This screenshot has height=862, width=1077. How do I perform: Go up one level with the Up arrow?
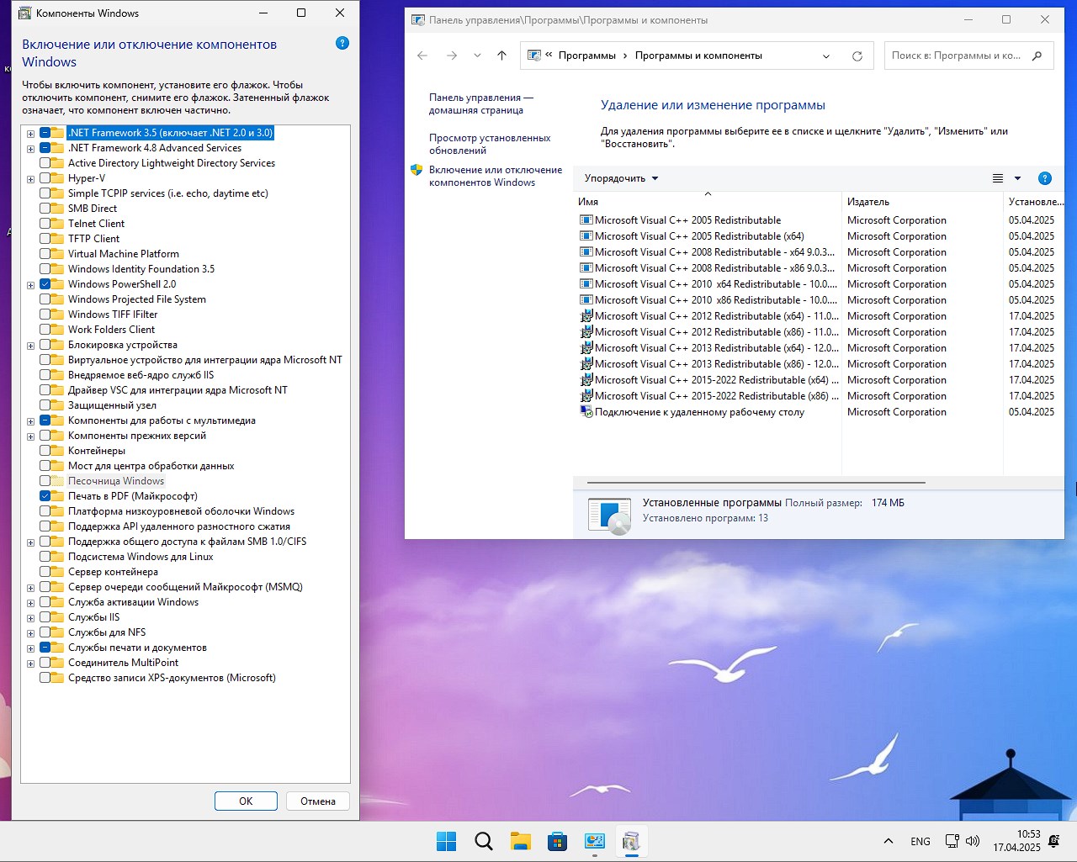(x=502, y=56)
